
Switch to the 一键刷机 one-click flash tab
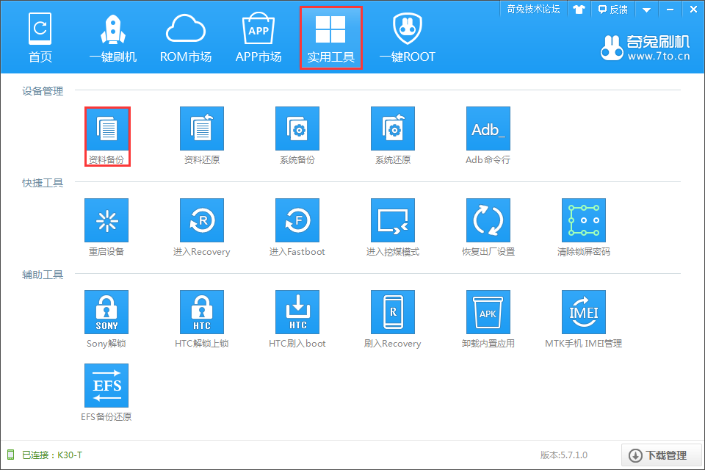coord(113,37)
